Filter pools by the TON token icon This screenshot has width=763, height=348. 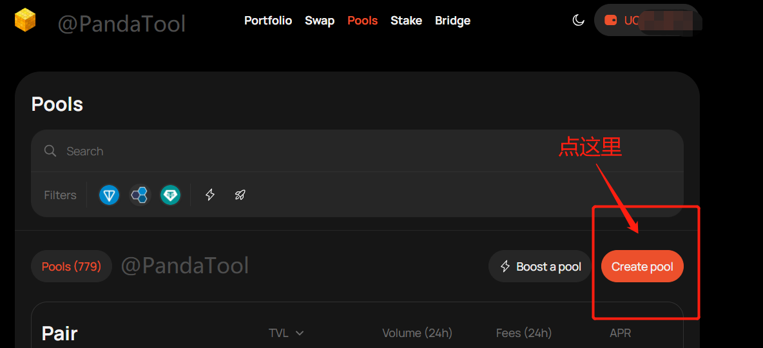[x=110, y=195]
